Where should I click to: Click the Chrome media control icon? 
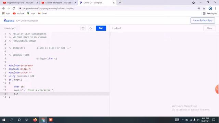click(x=193, y=3)
